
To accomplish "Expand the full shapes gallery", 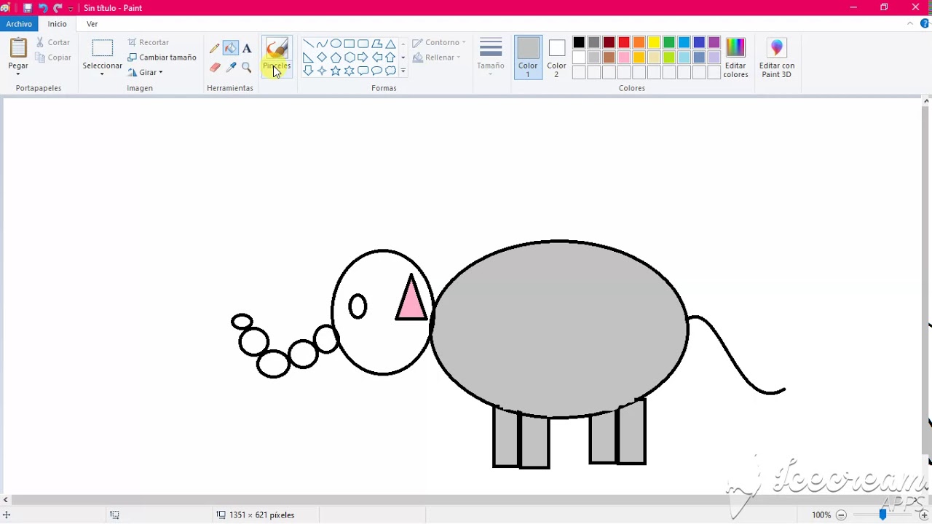I will 403,71.
